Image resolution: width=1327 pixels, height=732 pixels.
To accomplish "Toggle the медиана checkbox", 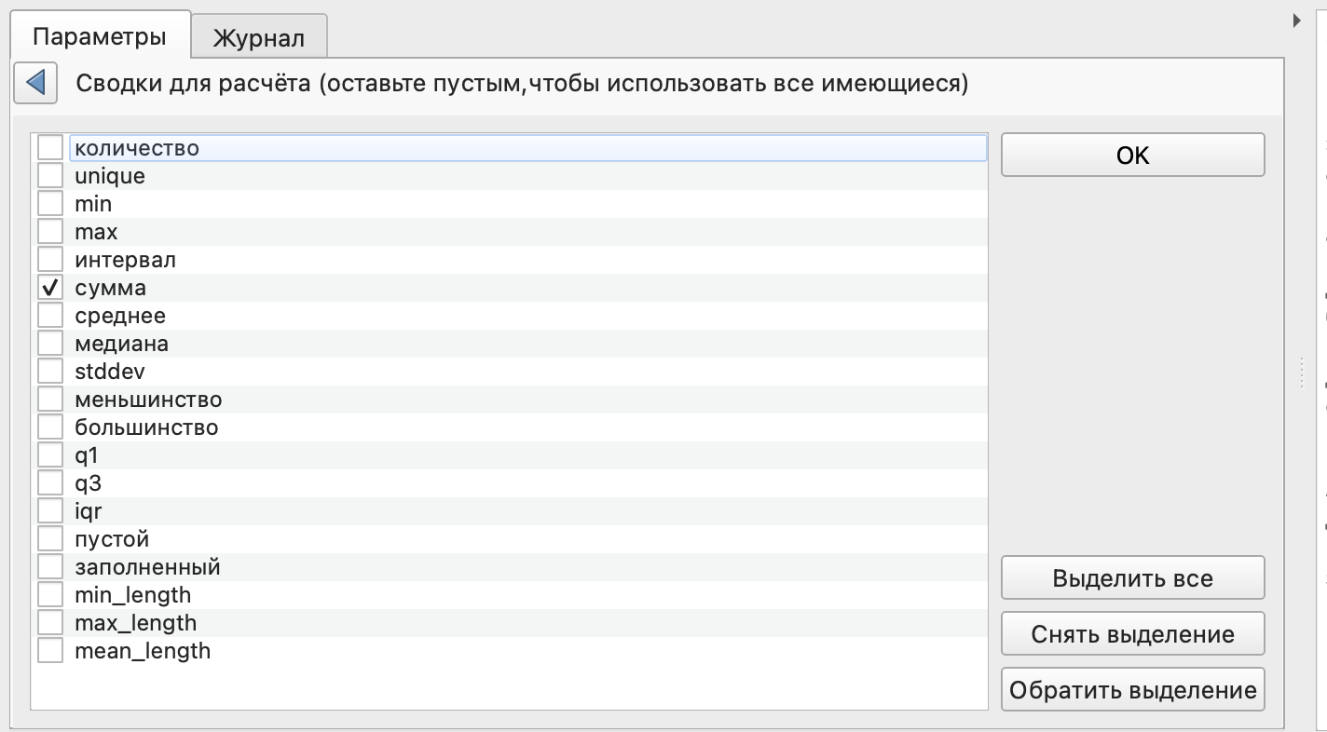I will pos(50,344).
